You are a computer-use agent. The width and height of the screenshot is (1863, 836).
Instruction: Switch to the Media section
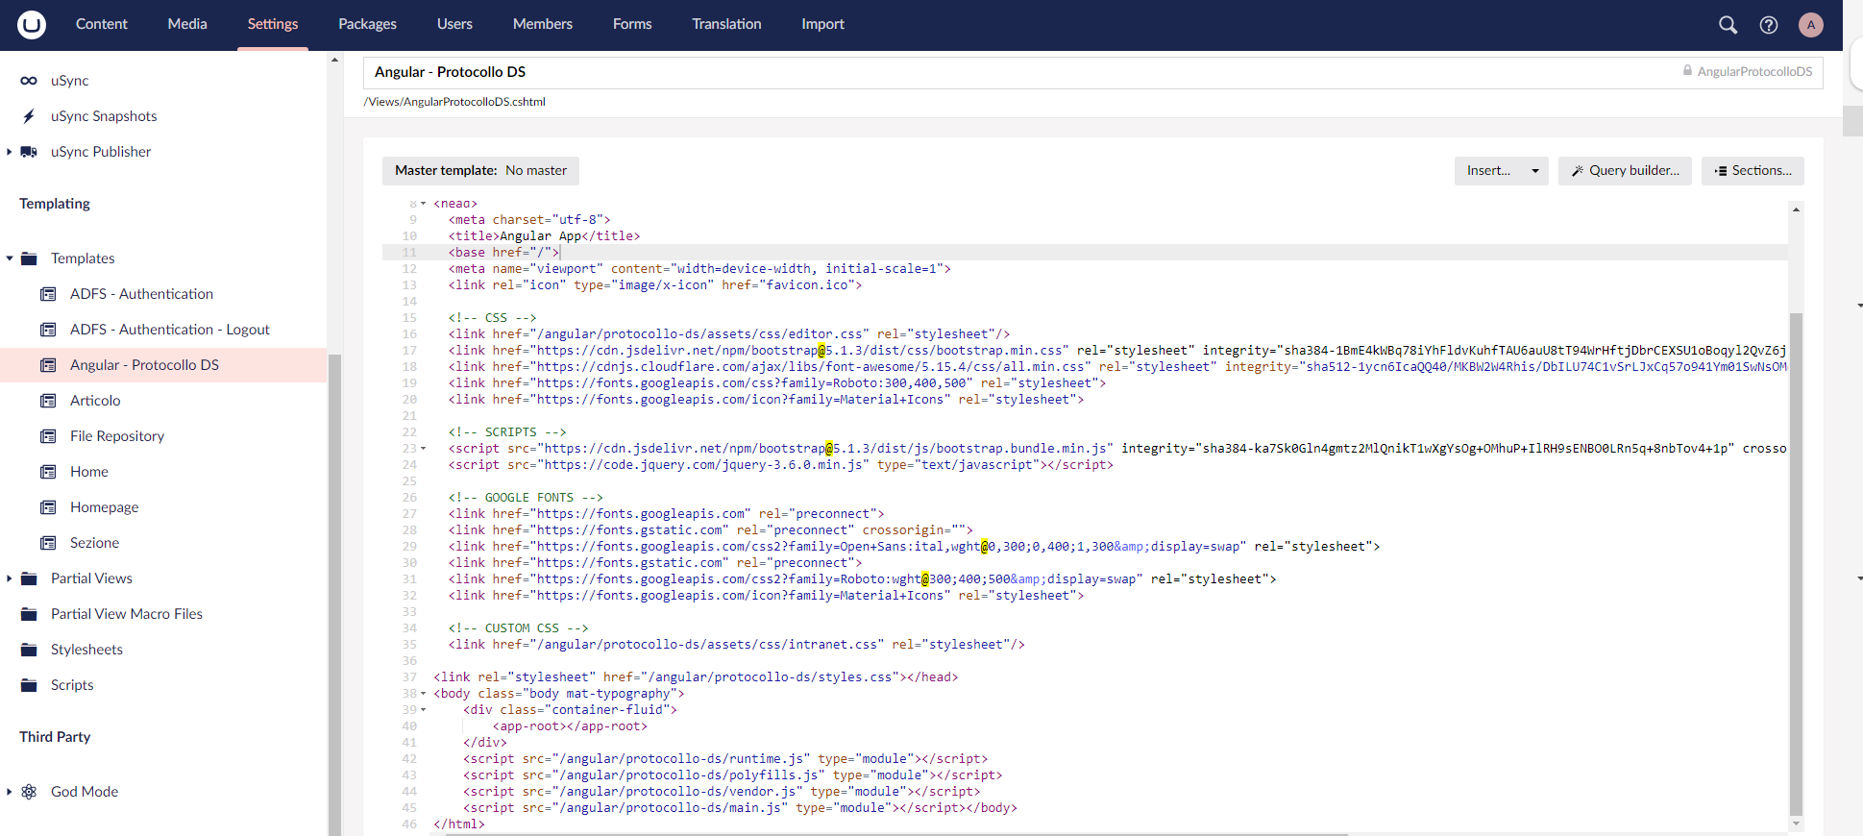click(187, 24)
